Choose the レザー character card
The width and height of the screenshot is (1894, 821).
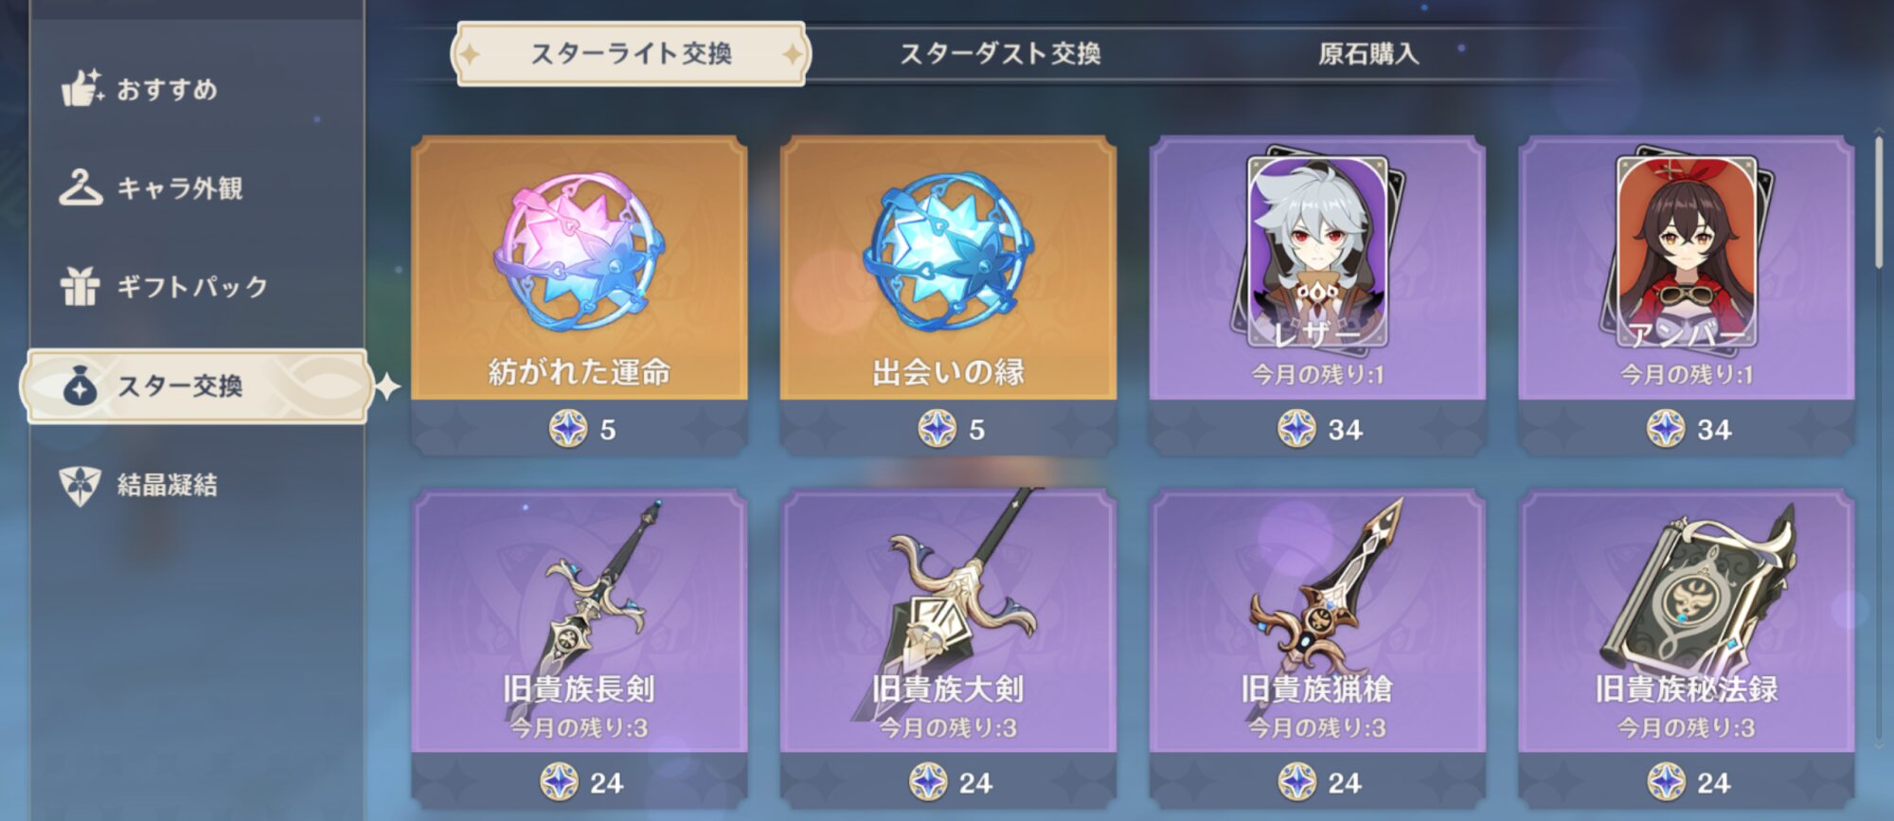[1317, 295]
